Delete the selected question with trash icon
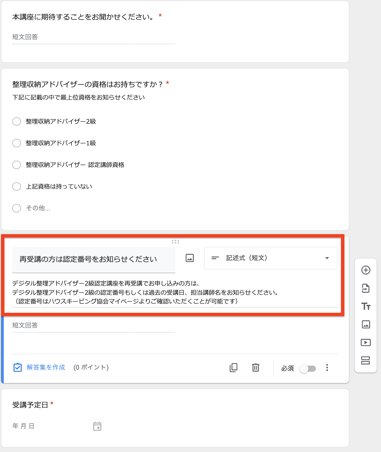The width and height of the screenshot is (381, 452). coord(256,368)
